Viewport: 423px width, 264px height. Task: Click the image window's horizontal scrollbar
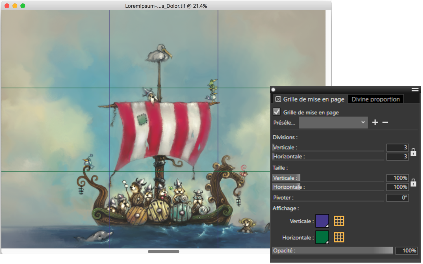[x=164, y=252]
